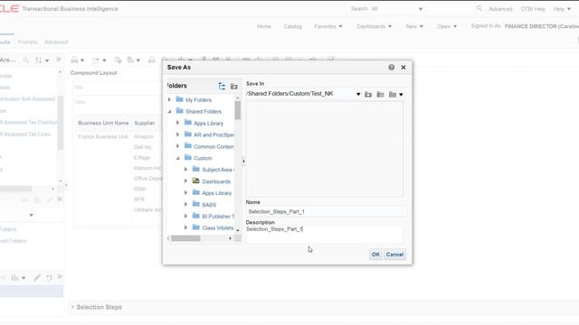Open Home in global header
Screen dimensions: 579x325
264,26
